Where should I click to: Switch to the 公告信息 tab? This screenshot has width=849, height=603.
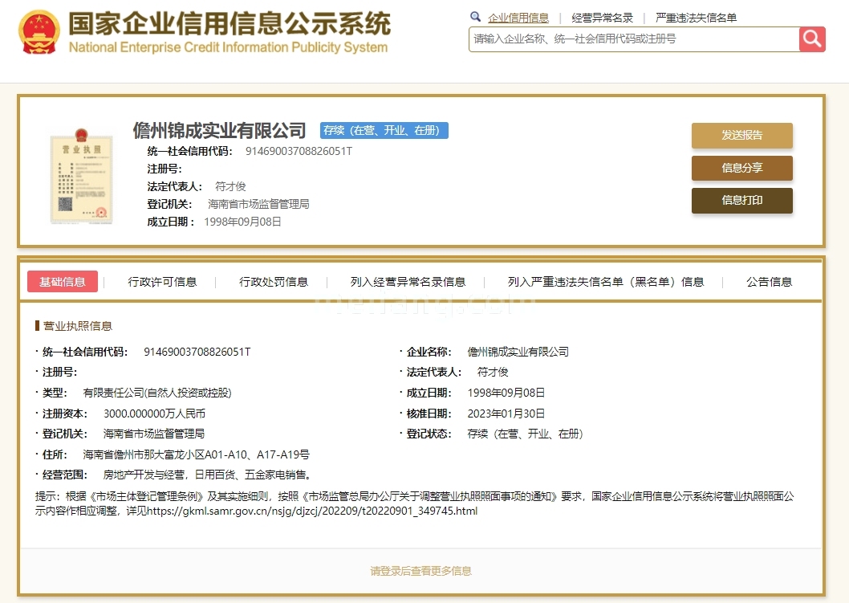click(x=770, y=282)
